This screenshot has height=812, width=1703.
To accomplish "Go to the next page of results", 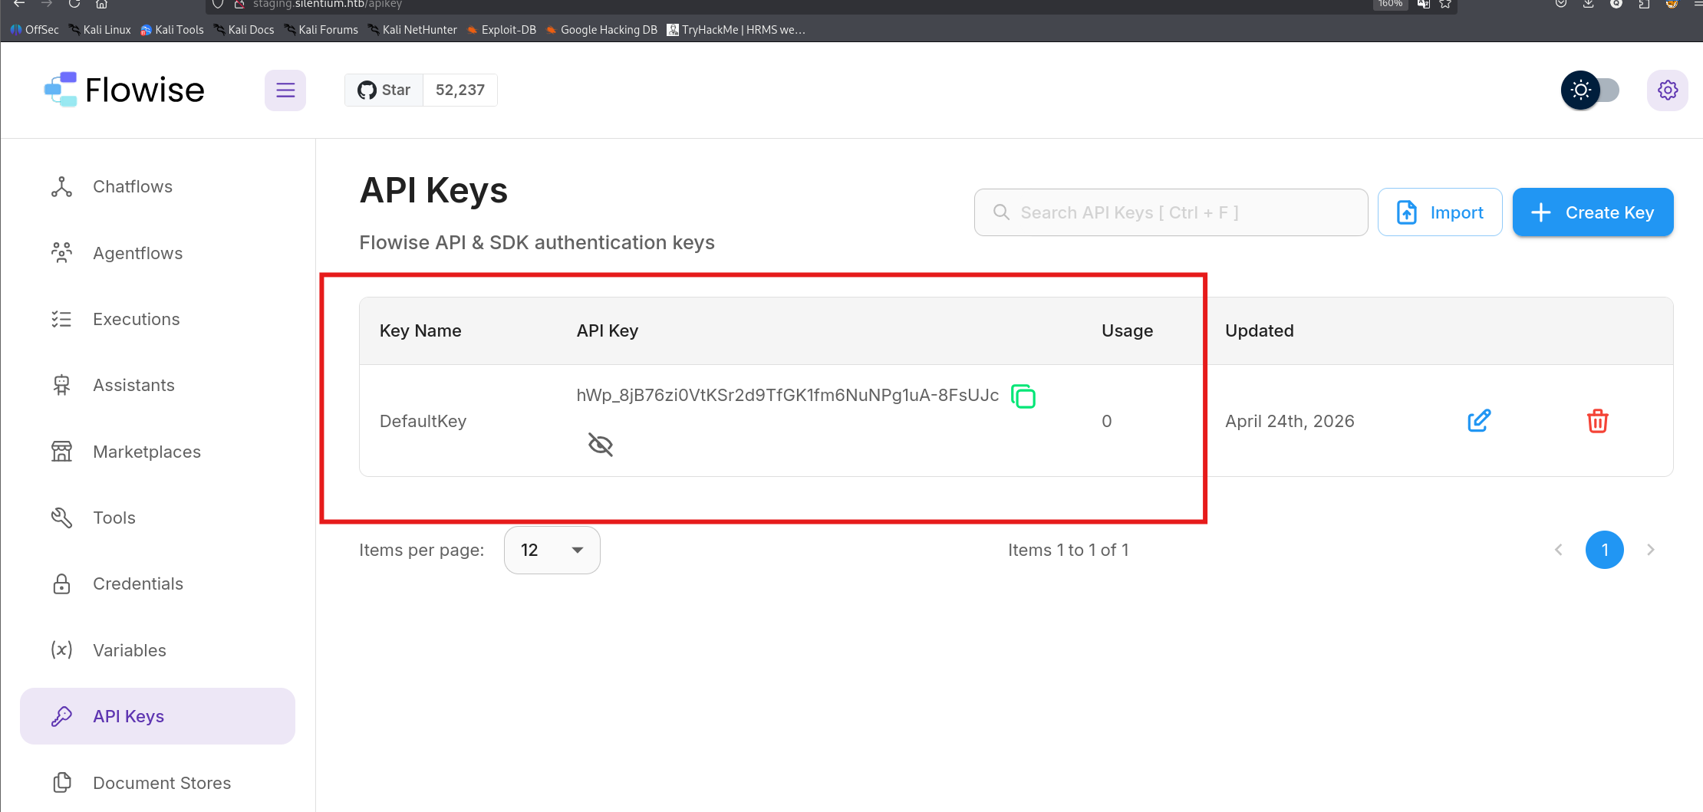I will click(x=1651, y=550).
